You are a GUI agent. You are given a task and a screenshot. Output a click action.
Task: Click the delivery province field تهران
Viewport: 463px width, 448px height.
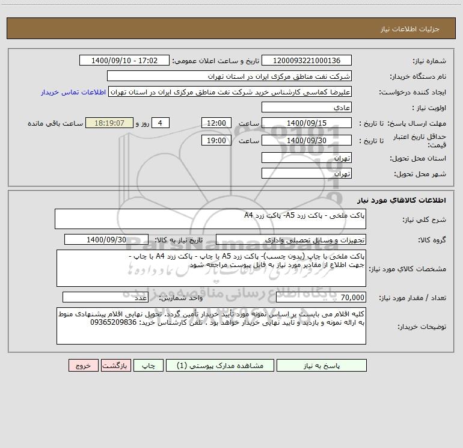[x=307, y=158]
